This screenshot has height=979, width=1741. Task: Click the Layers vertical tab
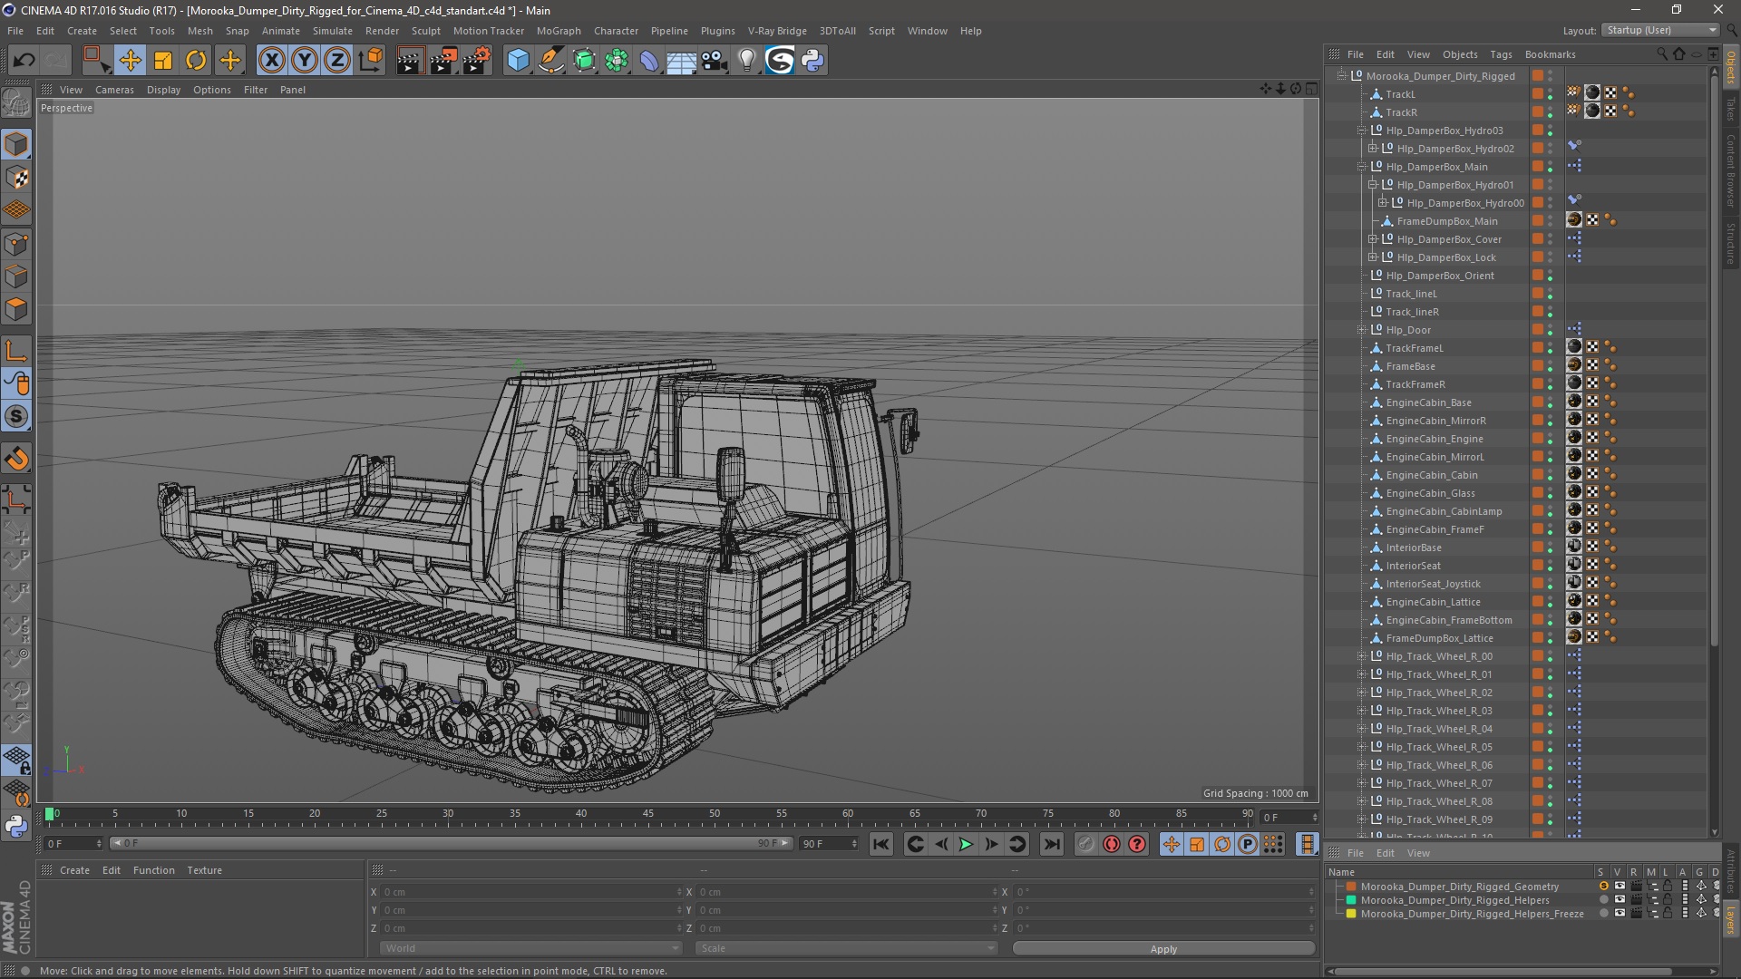[x=1731, y=919]
